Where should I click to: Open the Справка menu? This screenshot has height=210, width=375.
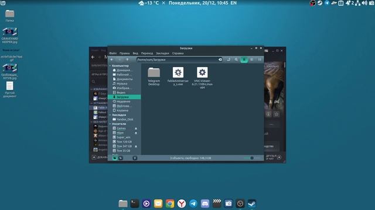point(178,53)
